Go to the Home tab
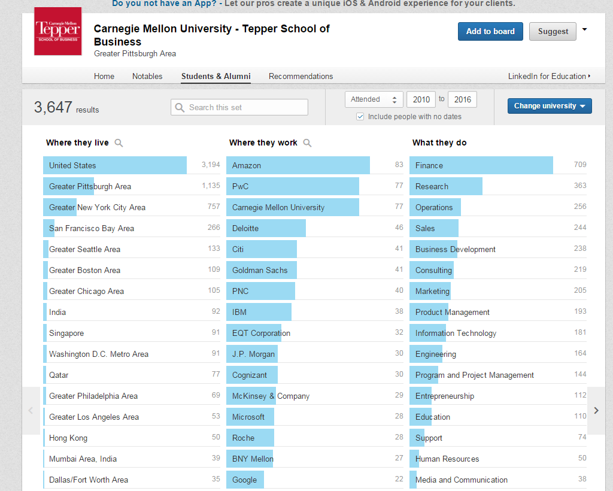Screen dimensions: 613x491 point(104,76)
